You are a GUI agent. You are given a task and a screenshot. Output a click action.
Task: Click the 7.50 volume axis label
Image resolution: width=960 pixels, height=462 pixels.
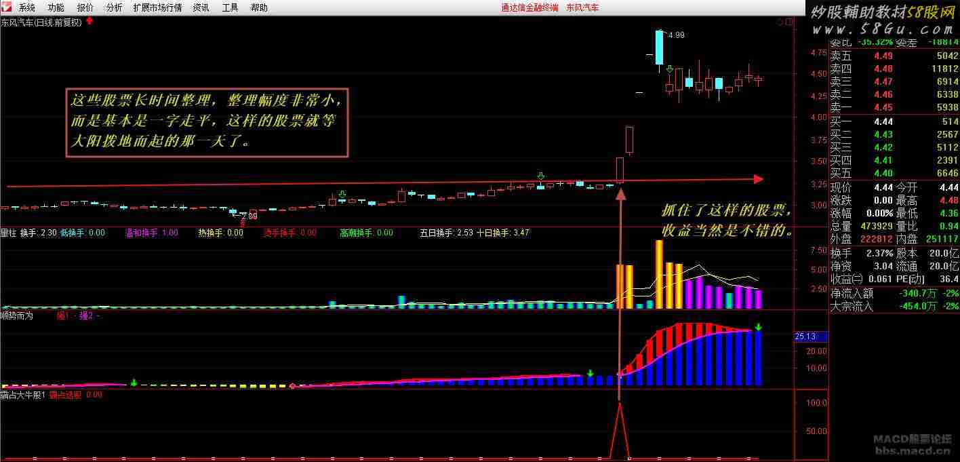point(818,250)
